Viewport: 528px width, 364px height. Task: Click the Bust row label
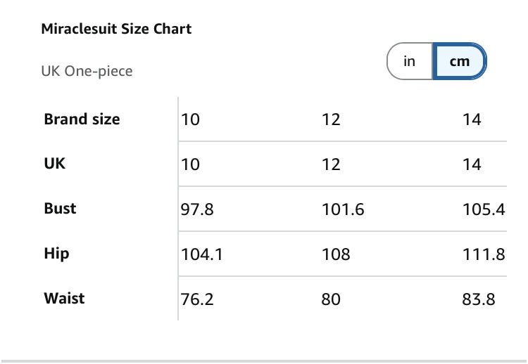tap(60, 208)
